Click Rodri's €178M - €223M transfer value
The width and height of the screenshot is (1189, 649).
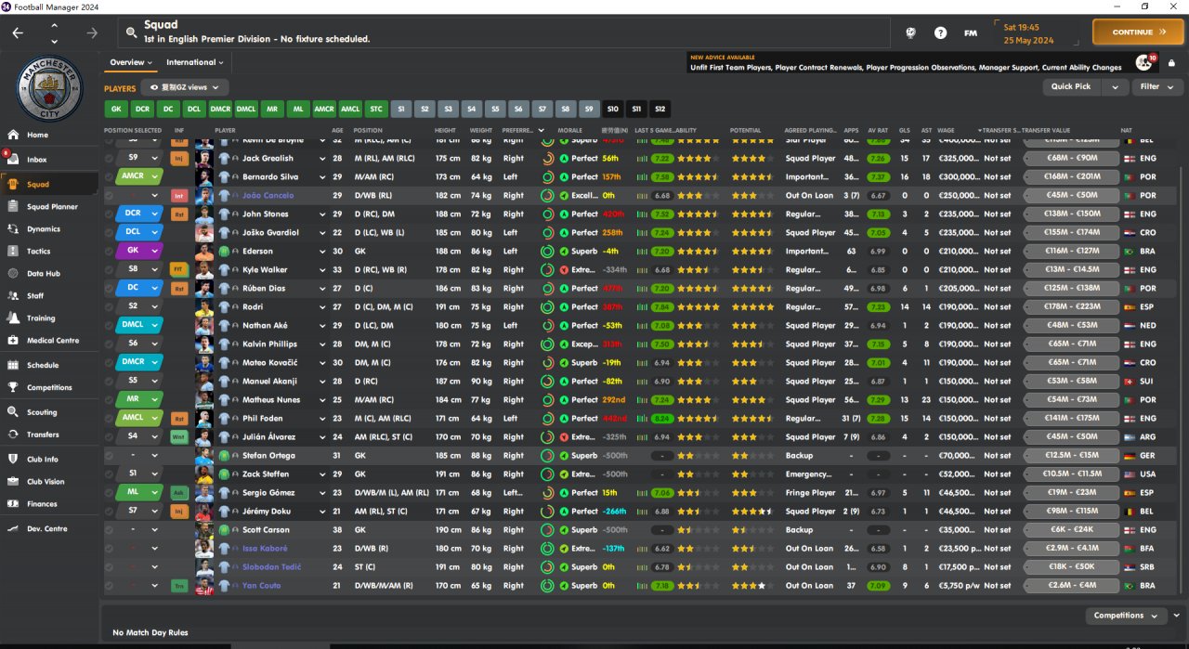(1069, 306)
